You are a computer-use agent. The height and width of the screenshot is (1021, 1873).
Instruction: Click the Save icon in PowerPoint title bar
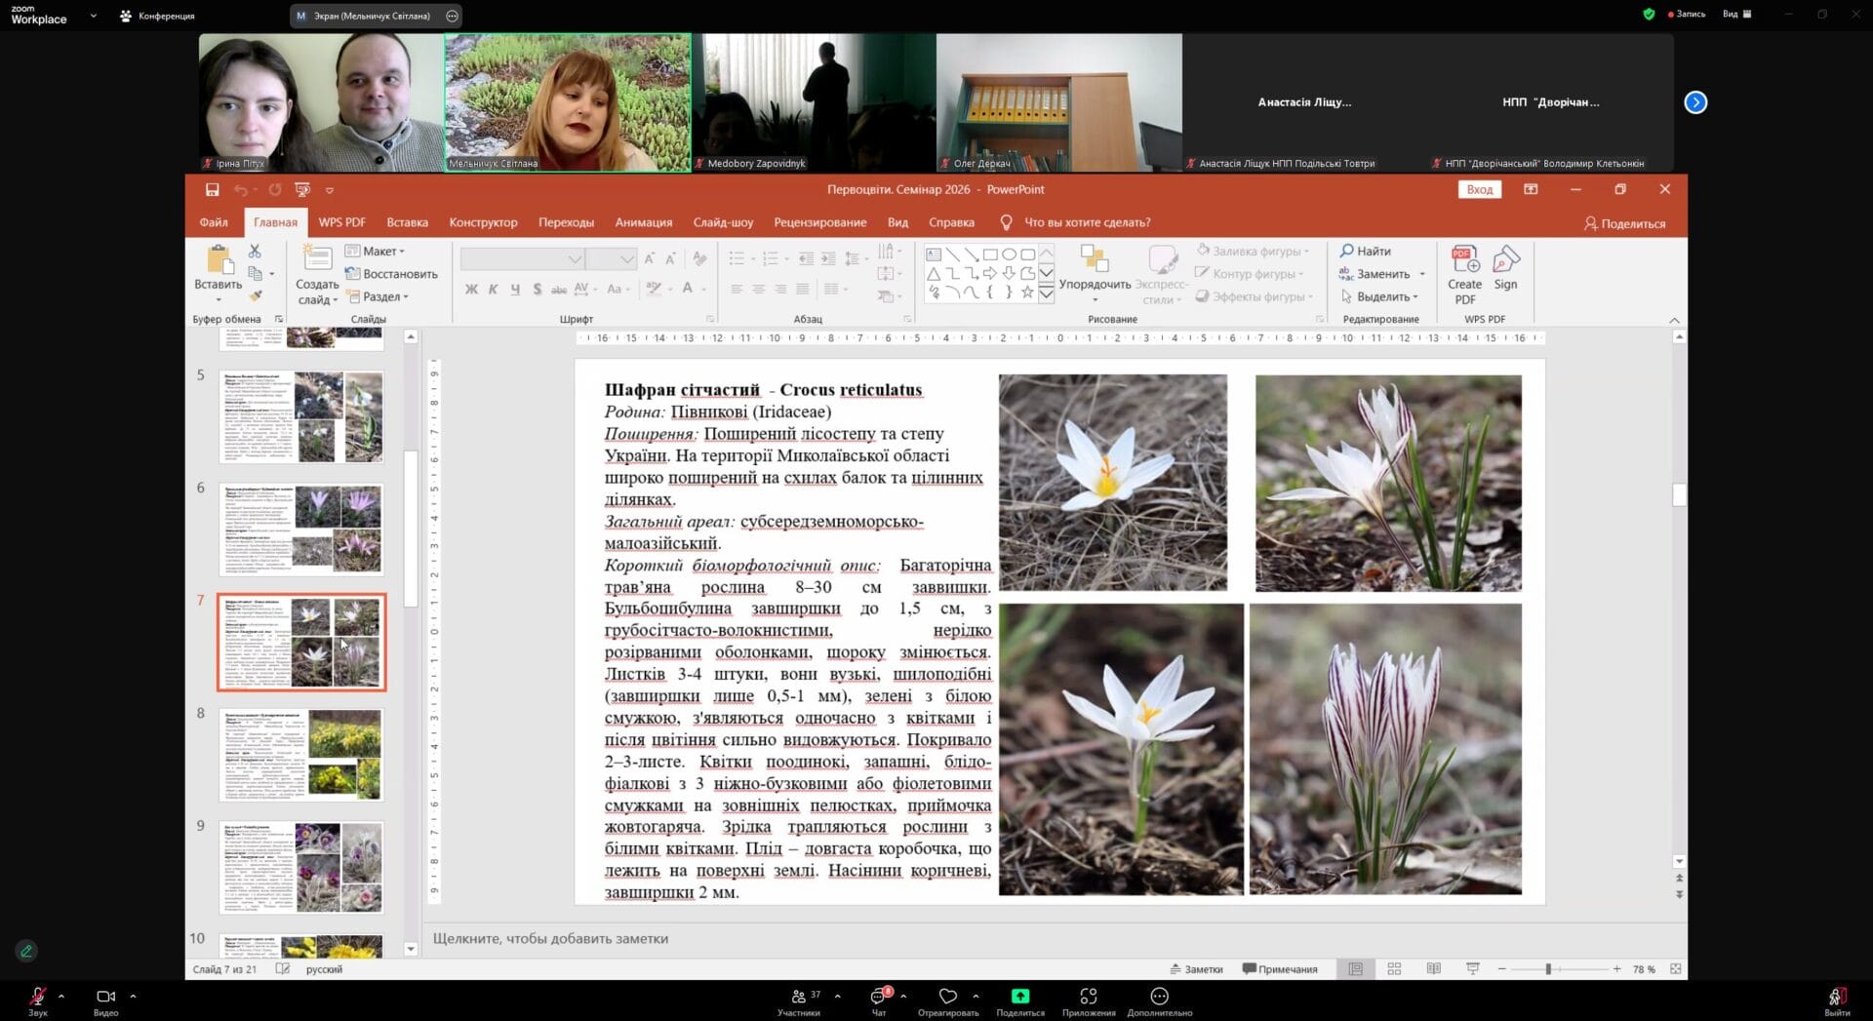coord(212,189)
